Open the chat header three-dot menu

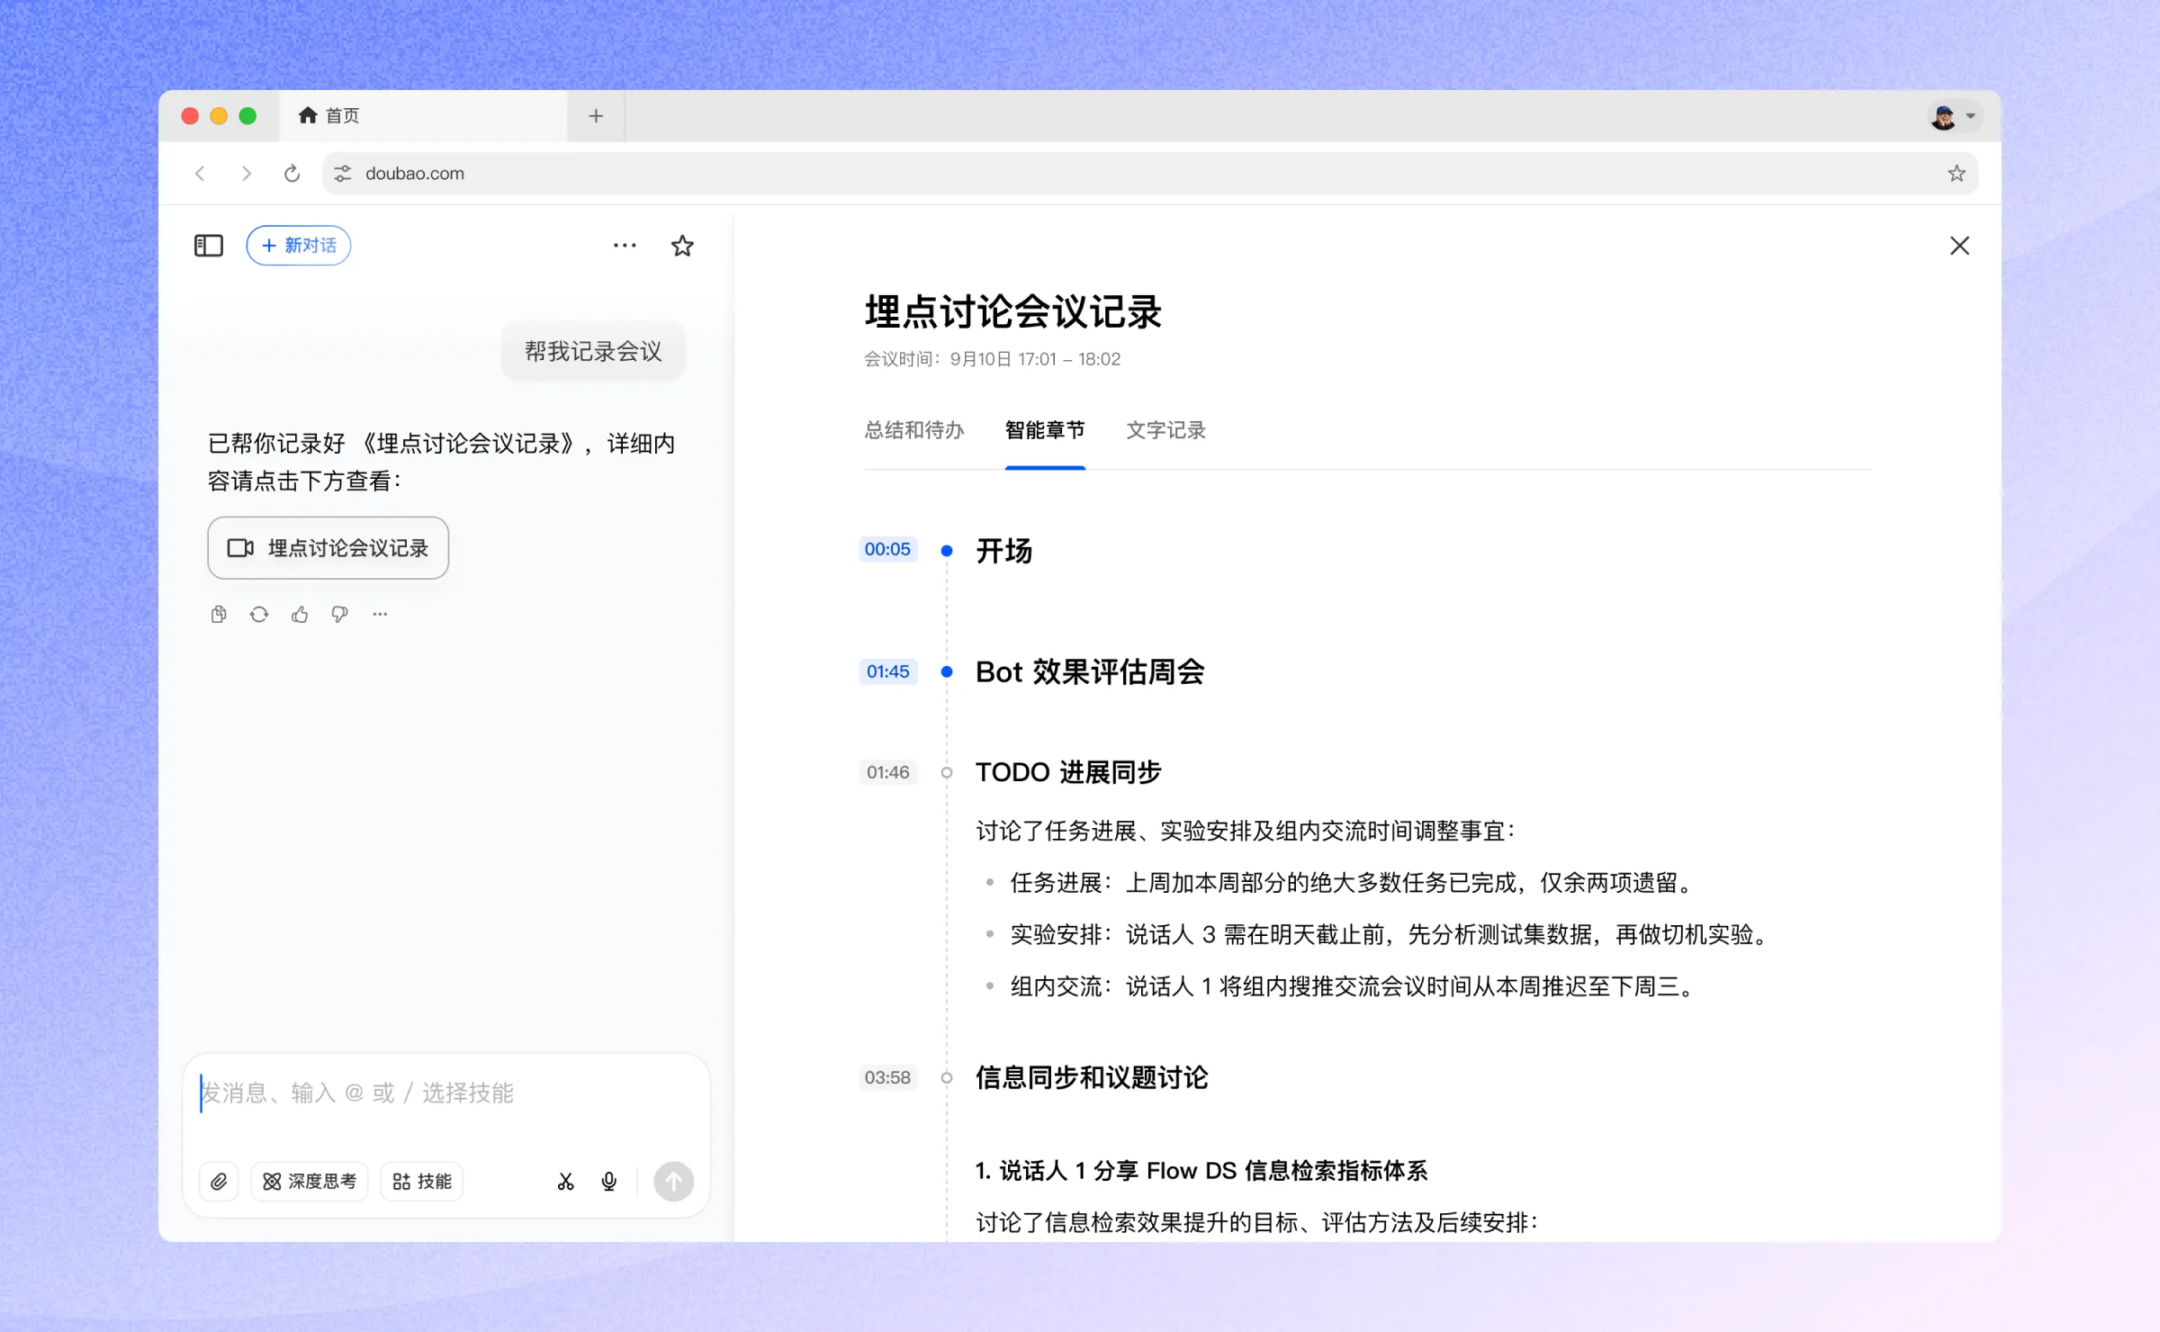(x=625, y=246)
